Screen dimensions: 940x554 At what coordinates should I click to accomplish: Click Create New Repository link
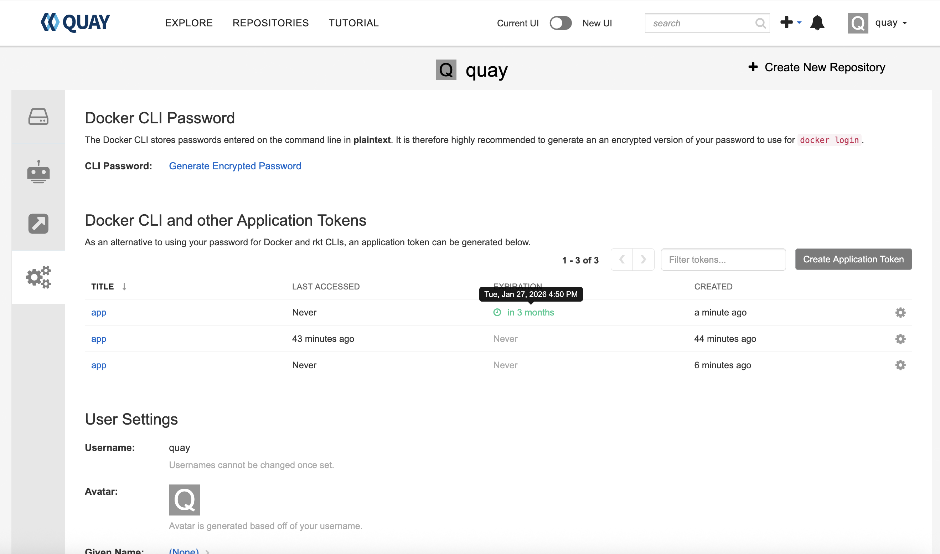[x=817, y=67]
